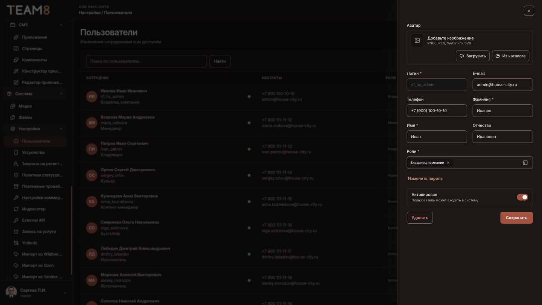Image resolution: width=542 pixels, height=305 pixels.
Task: Select the Волкова Мария Андреевна row
Action: 239,123
